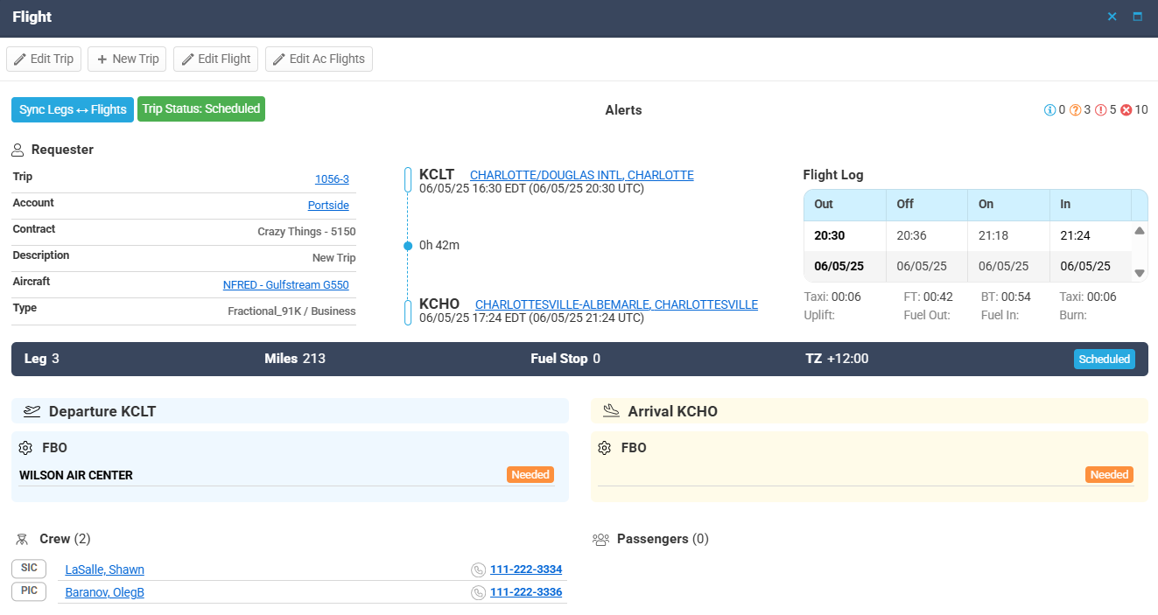Click the red warning alerts icon

(x=1100, y=110)
